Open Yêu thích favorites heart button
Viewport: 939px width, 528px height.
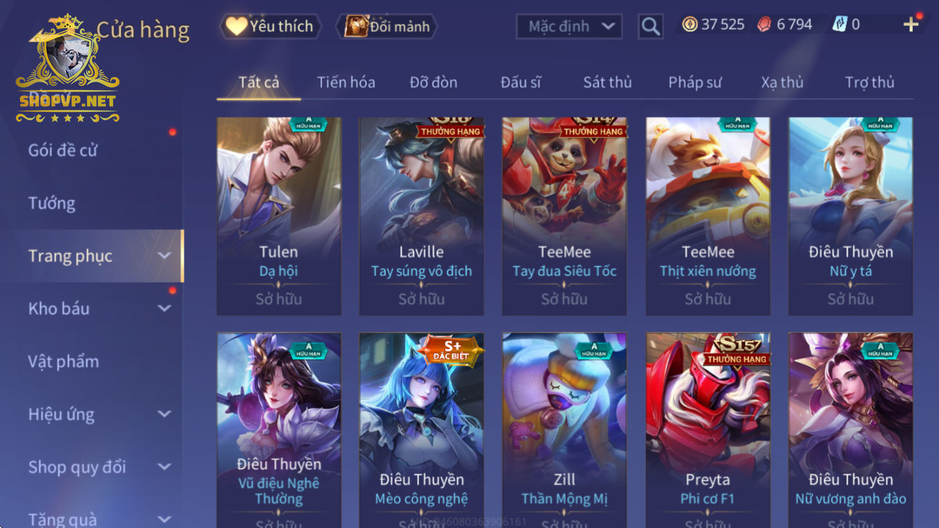(x=270, y=26)
